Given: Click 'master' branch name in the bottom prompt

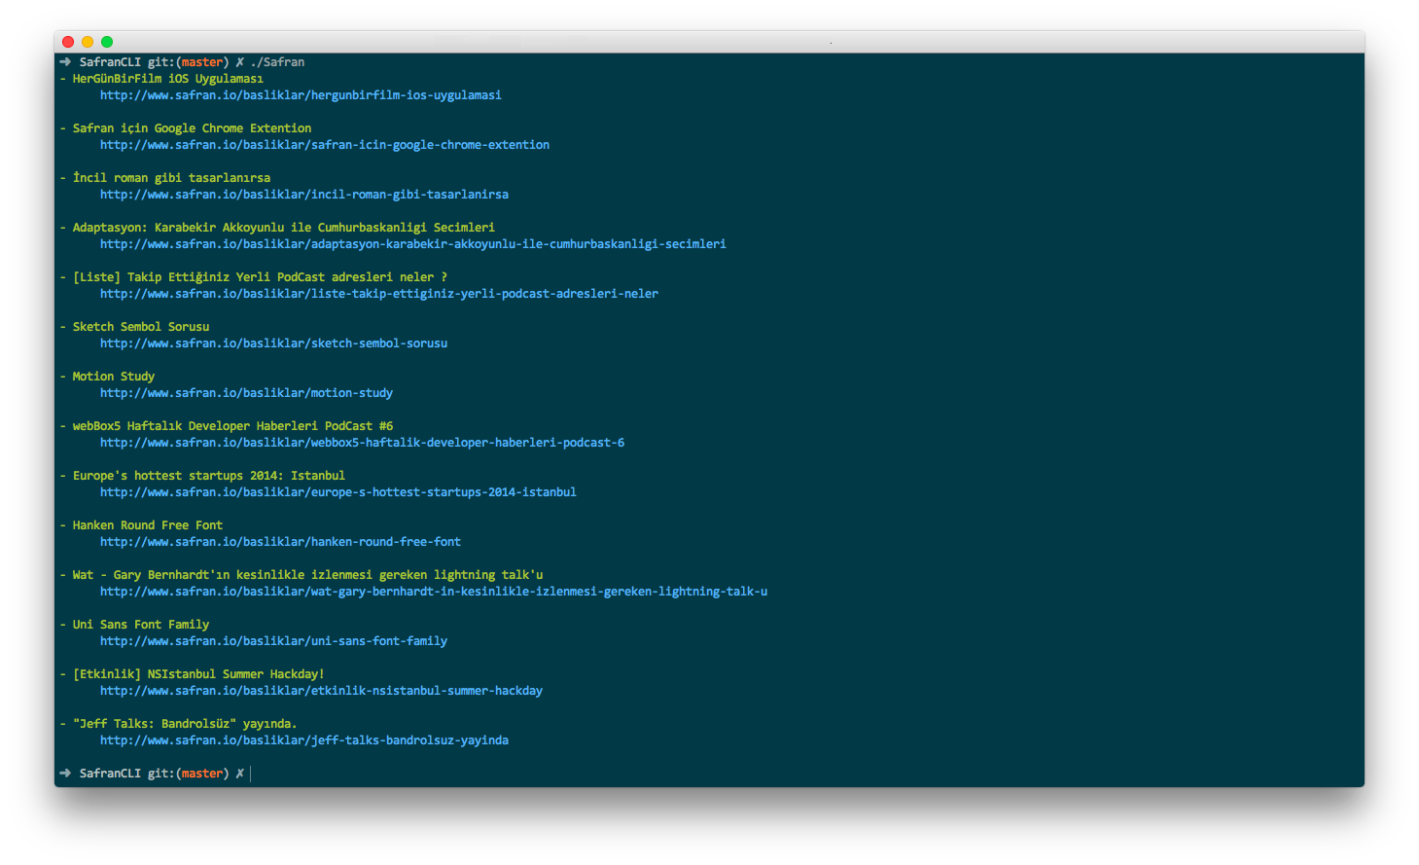Looking at the screenshot, I should [x=202, y=774].
